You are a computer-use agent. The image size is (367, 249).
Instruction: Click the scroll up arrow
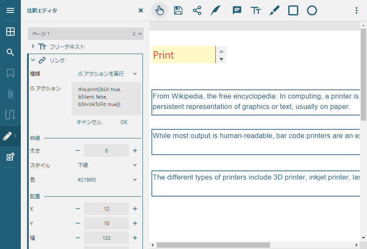point(363,25)
